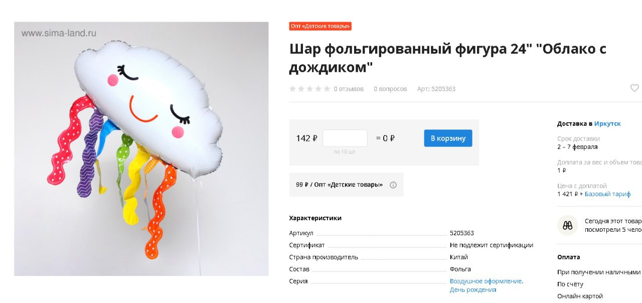Click the first rating star

click(x=293, y=89)
